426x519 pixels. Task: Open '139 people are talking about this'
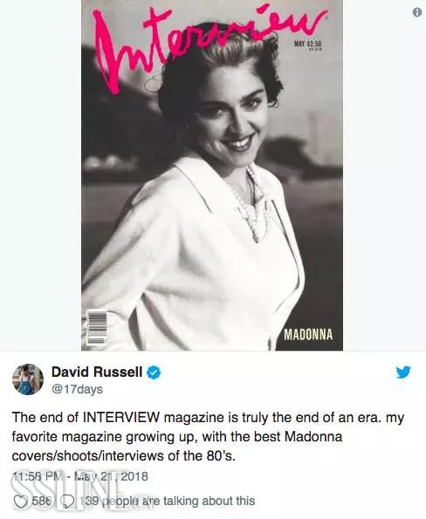pos(167,502)
